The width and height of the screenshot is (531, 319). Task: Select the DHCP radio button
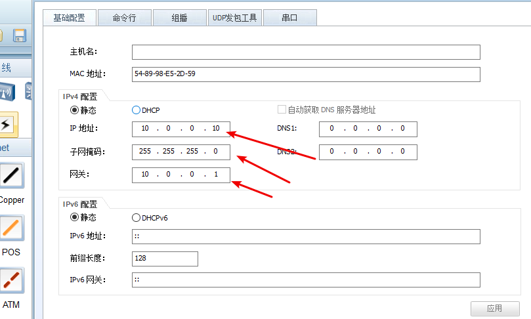(136, 110)
